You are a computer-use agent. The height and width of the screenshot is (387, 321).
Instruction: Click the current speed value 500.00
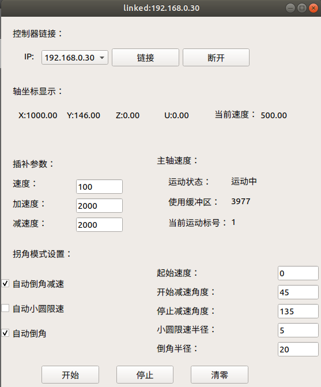tap(274, 115)
